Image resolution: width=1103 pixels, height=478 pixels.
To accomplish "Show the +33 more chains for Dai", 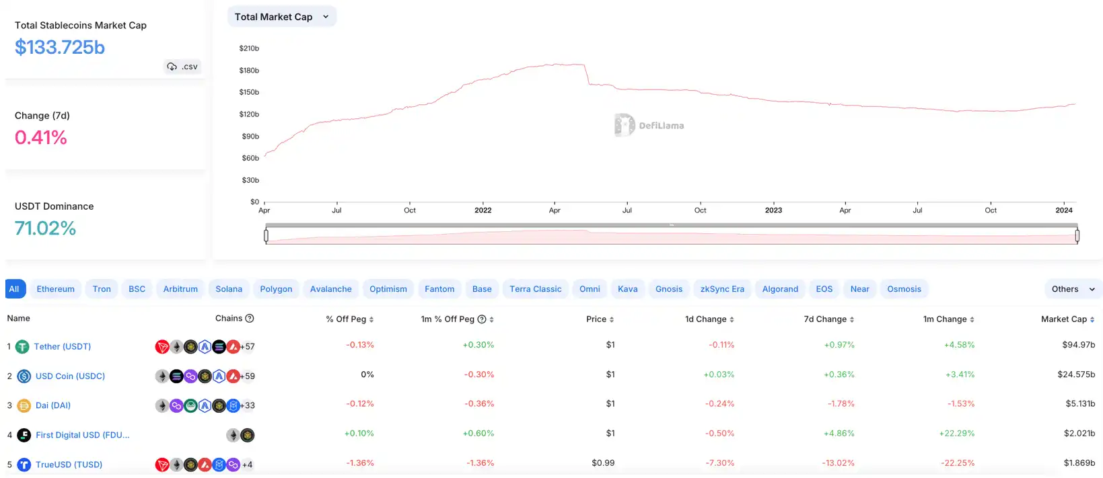I will click(x=248, y=405).
